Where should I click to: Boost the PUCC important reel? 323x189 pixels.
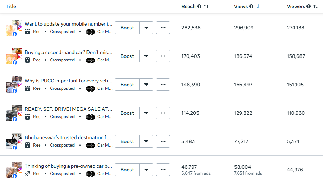pyautogui.click(x=127, y=85)
